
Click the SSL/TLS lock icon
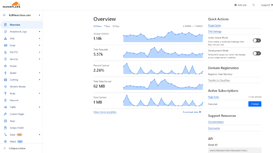click(x=6, y=52)
